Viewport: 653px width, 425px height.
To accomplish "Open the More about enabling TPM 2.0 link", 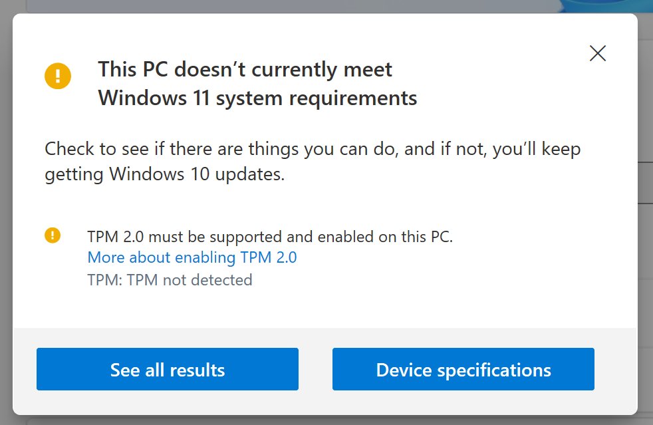I will [x=192, y=257].
